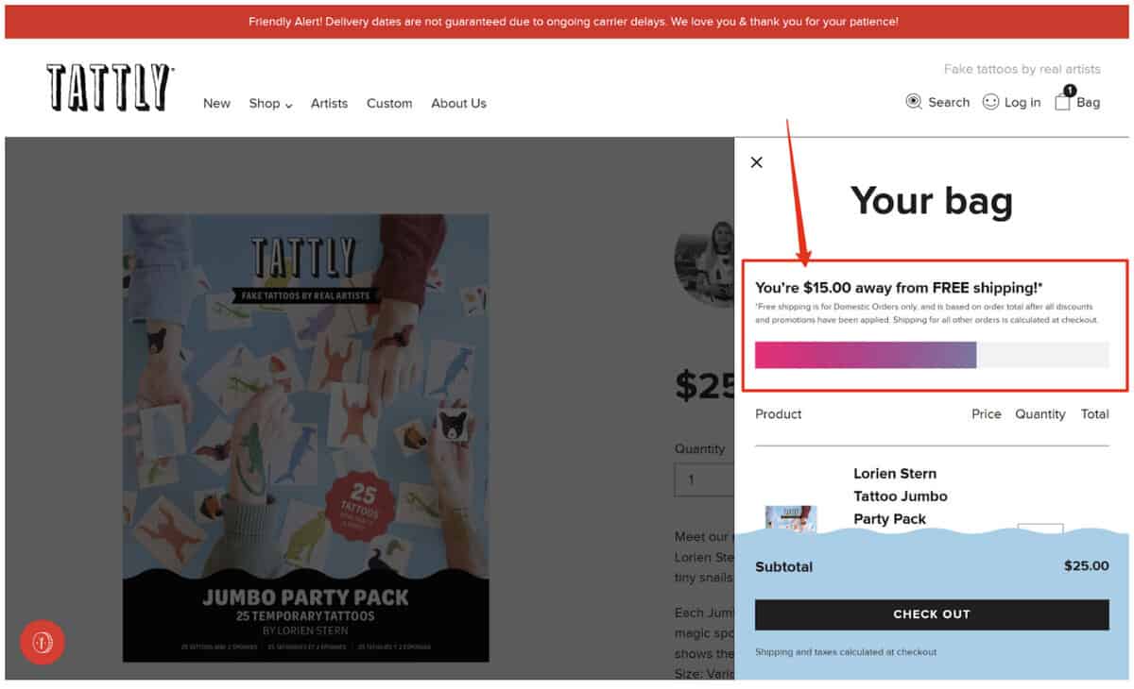Click the Lorien Stern Tattoo Jumbo Party Pack title

901,496
